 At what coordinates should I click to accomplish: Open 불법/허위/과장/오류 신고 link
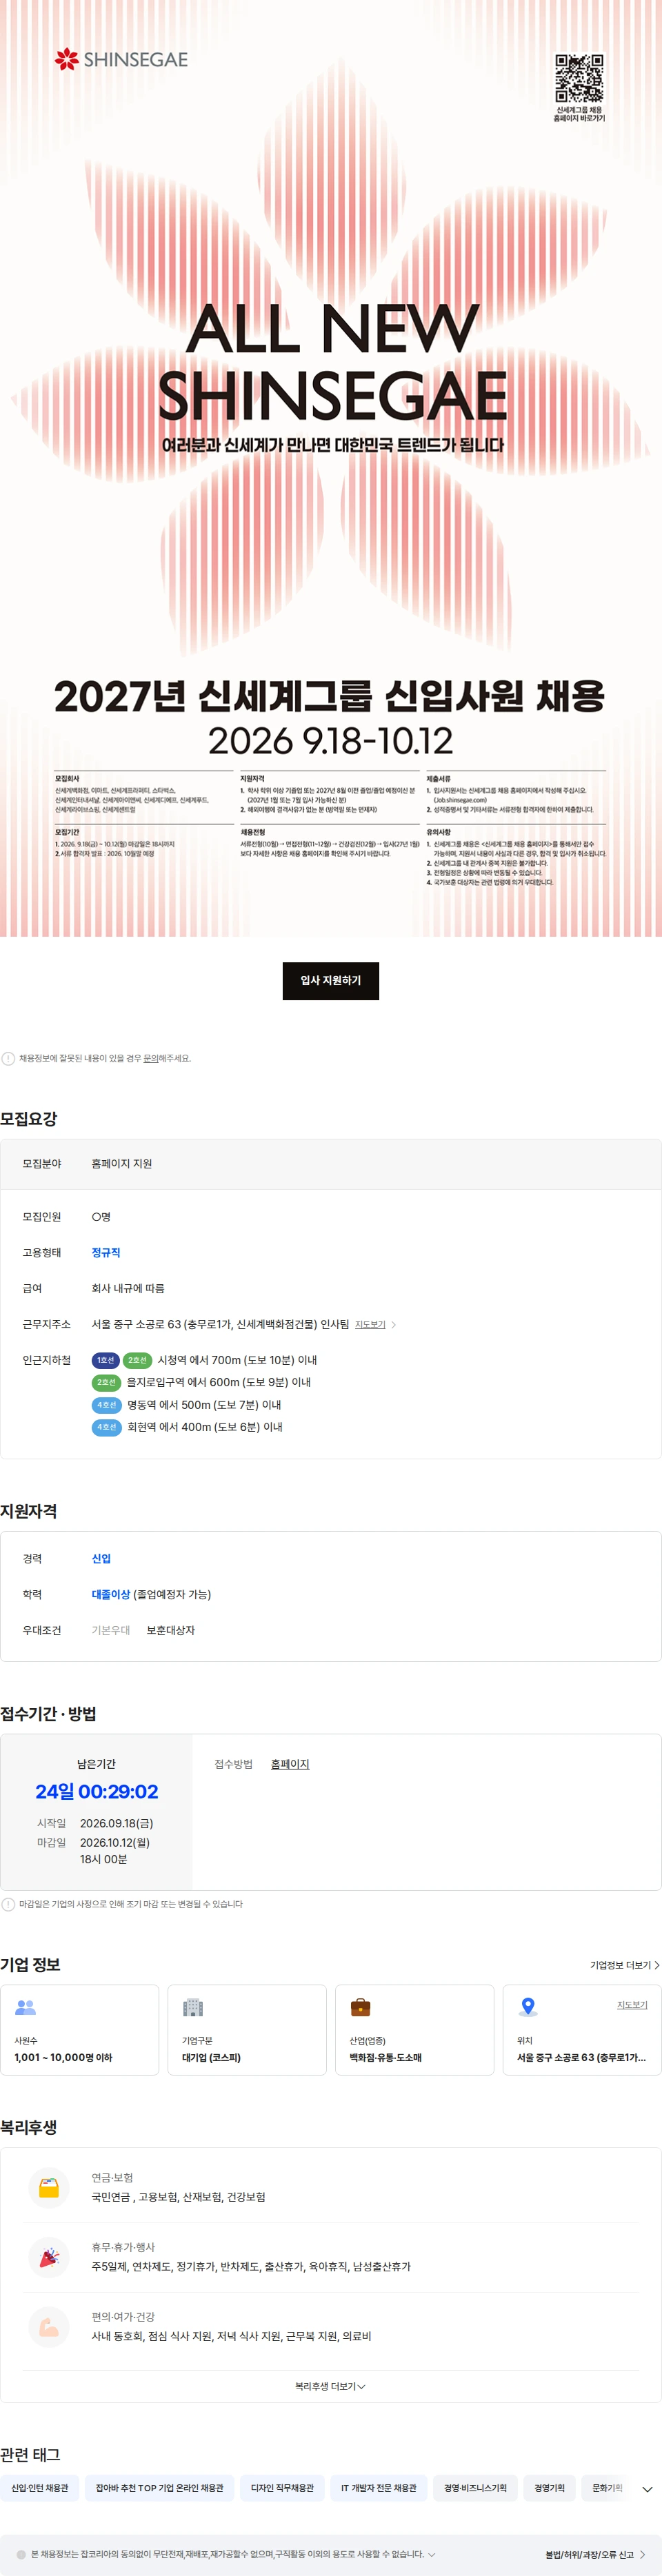point(595,2554)
